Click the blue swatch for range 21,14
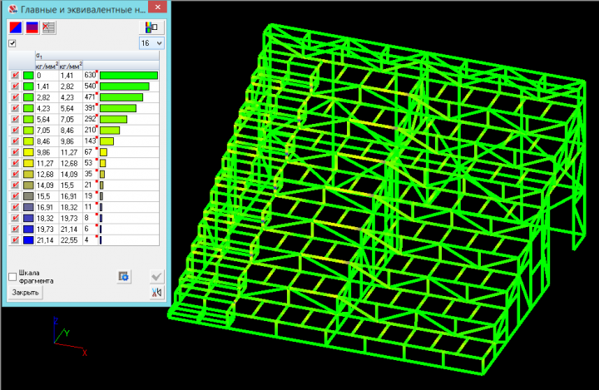599x390 pixels. (28, 240)
